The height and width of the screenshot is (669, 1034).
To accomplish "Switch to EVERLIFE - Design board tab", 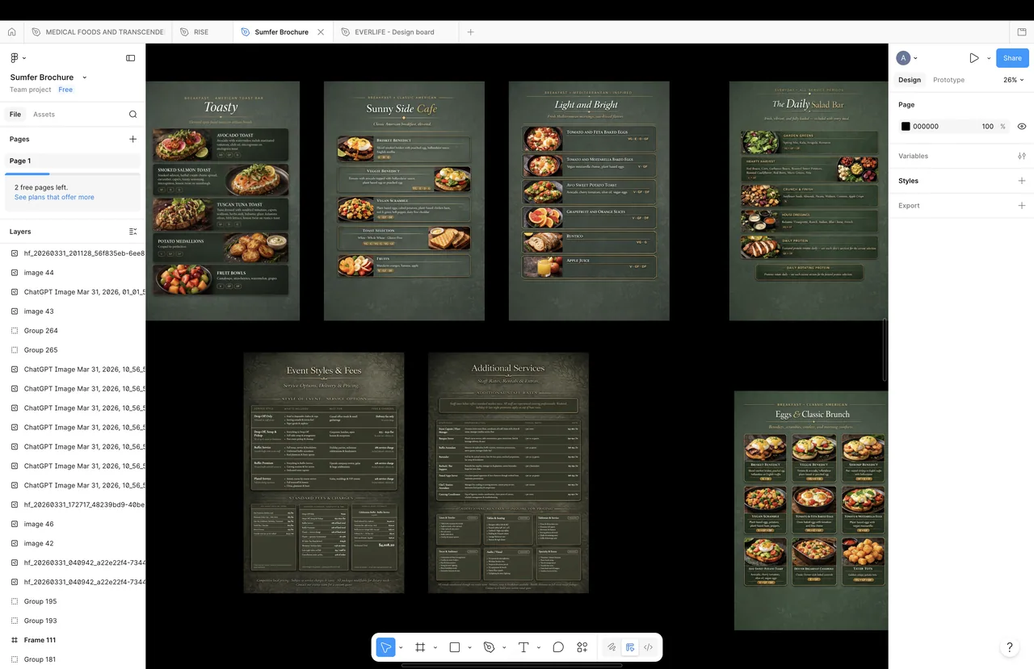I will click(x=395, y=32).
